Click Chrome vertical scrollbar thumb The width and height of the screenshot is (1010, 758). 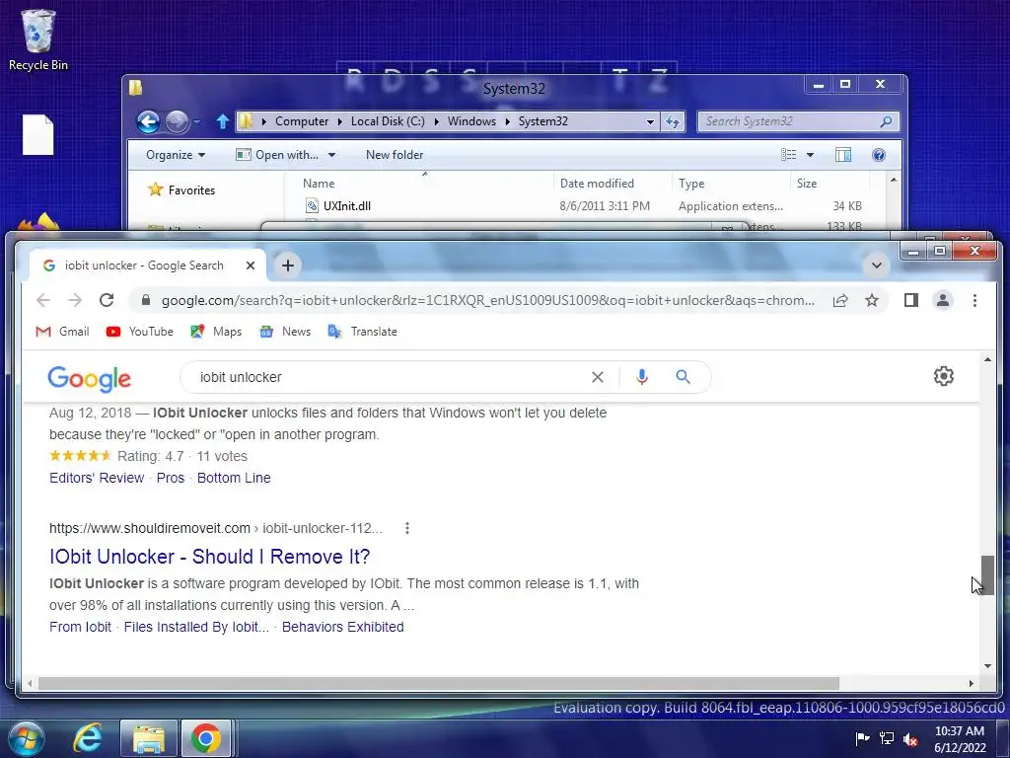point(987,574)
